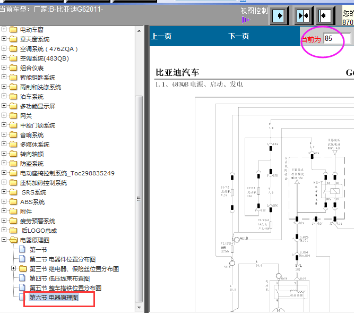Screen dimensions: 354x313
Task: Click folder icon of 网关
Action: [13, 116]
